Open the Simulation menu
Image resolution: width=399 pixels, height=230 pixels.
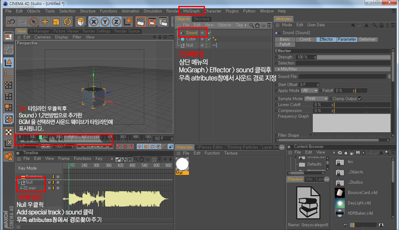point(153,11)
